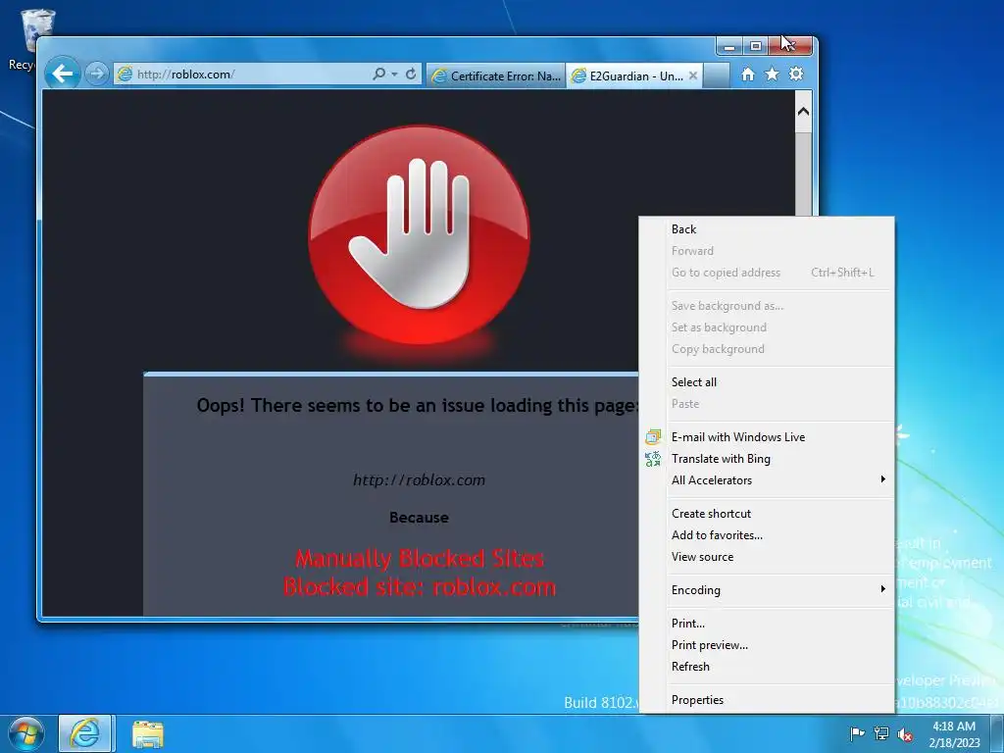Click Internet Explorer taskbar icon

[85, 733]
